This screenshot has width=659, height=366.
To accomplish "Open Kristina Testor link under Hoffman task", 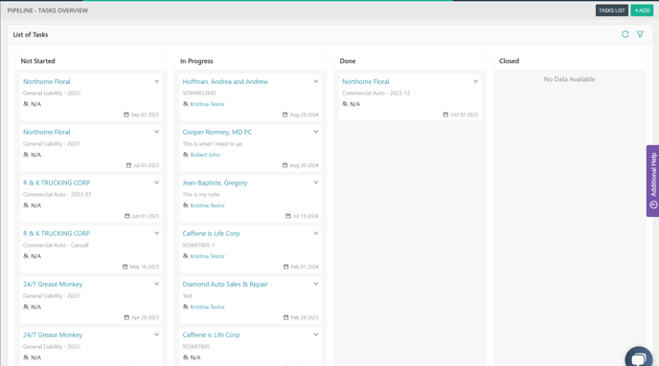I will 207,104.
